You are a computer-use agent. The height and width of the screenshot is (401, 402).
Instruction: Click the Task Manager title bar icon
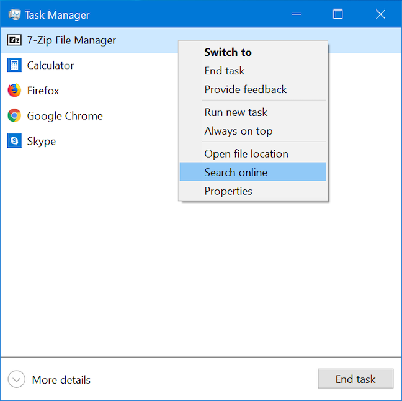[14, 15]
